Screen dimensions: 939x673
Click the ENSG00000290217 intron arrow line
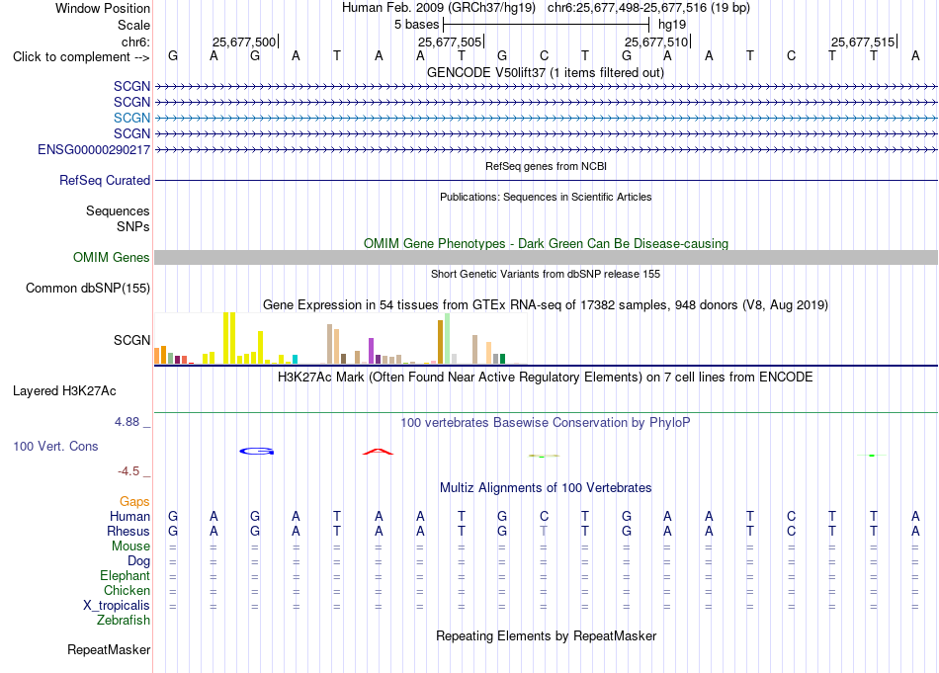(546, 149)
